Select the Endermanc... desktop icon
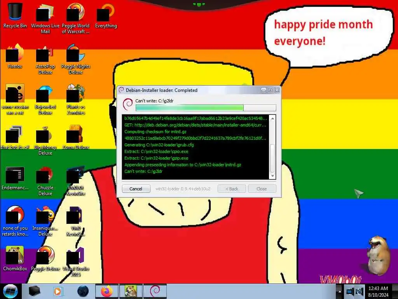 pyautogui.click(x=15, y=178)
